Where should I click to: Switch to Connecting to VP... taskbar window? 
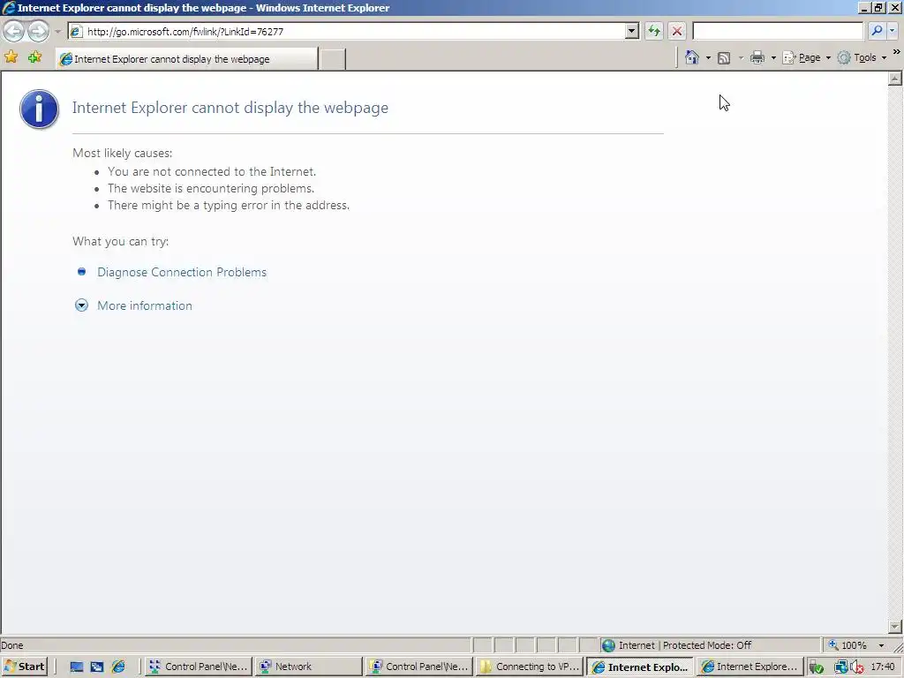coord(531,667)
